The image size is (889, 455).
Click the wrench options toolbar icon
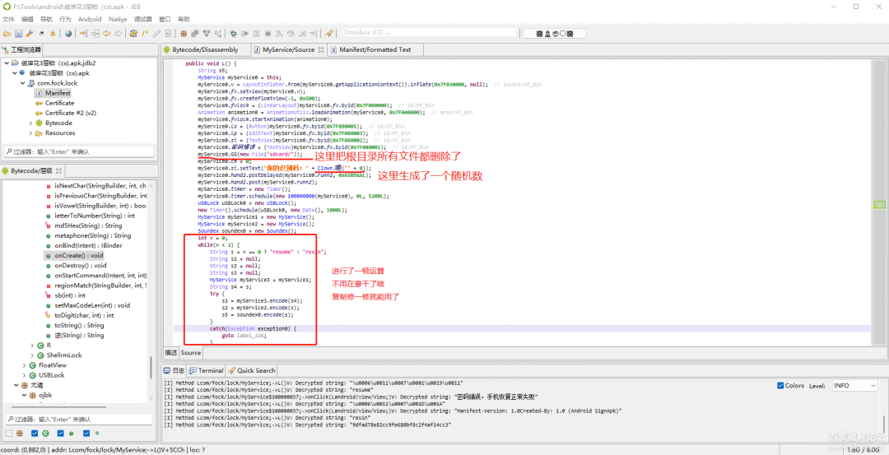pos(30,34)
